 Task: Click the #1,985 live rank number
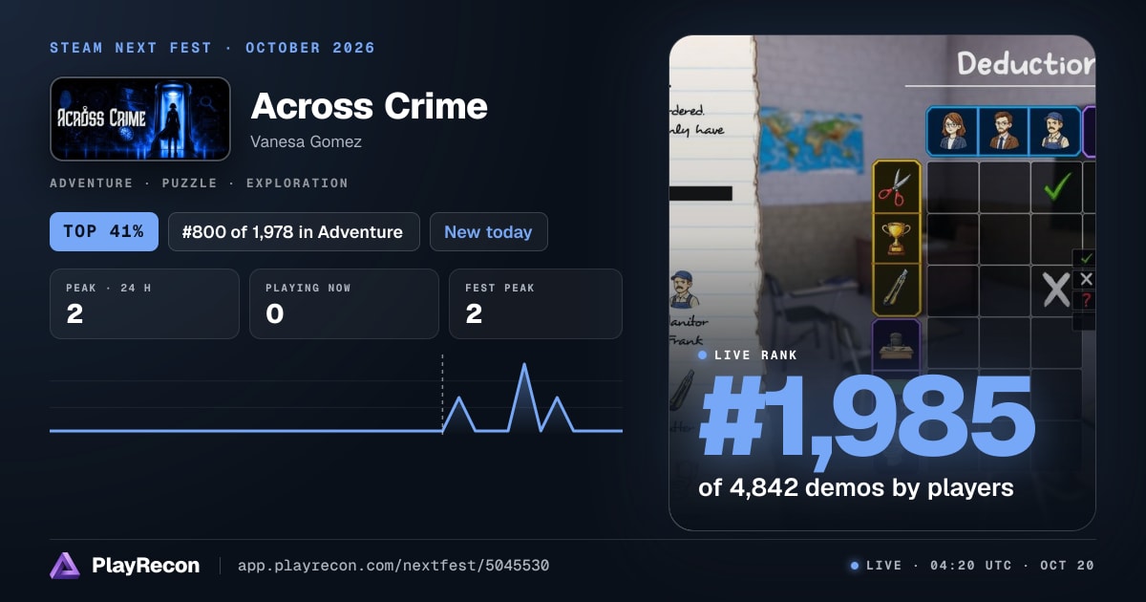pos(866,418)
